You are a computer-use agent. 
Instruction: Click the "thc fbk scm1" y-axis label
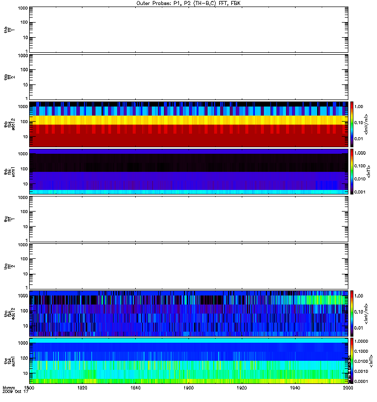[x=9, y=361]
